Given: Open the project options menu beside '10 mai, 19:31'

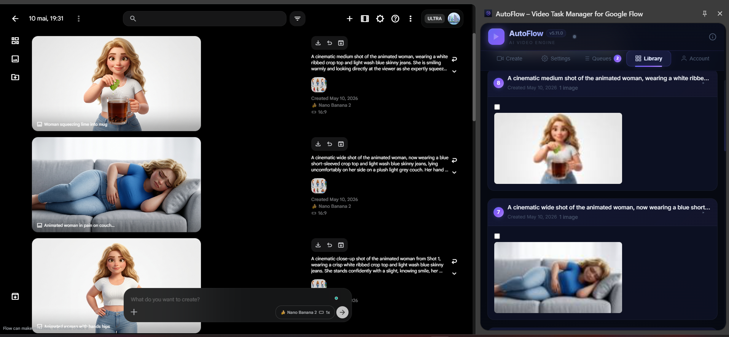Looking at the screenshot, I should point(79,19).
